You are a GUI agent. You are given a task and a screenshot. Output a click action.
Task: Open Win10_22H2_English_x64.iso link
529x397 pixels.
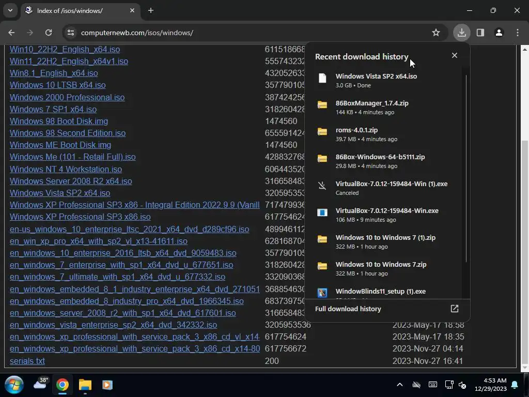(65, 49)
